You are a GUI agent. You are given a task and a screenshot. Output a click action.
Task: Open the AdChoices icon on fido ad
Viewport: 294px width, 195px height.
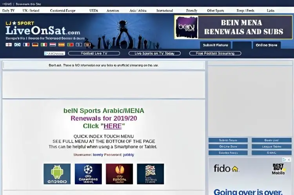click(285, 160)
